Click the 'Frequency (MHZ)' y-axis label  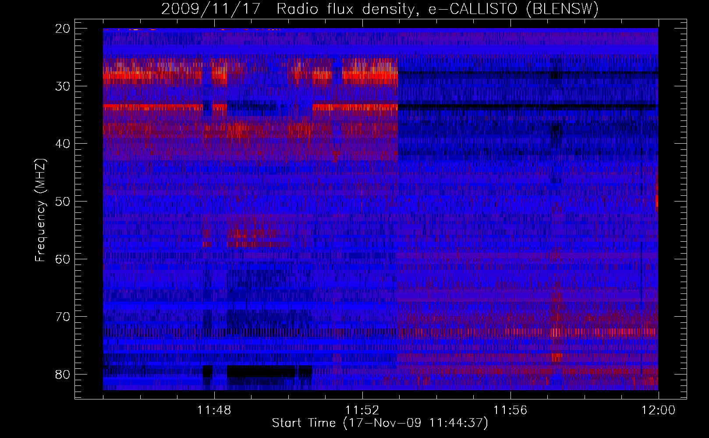pos(40,210)
